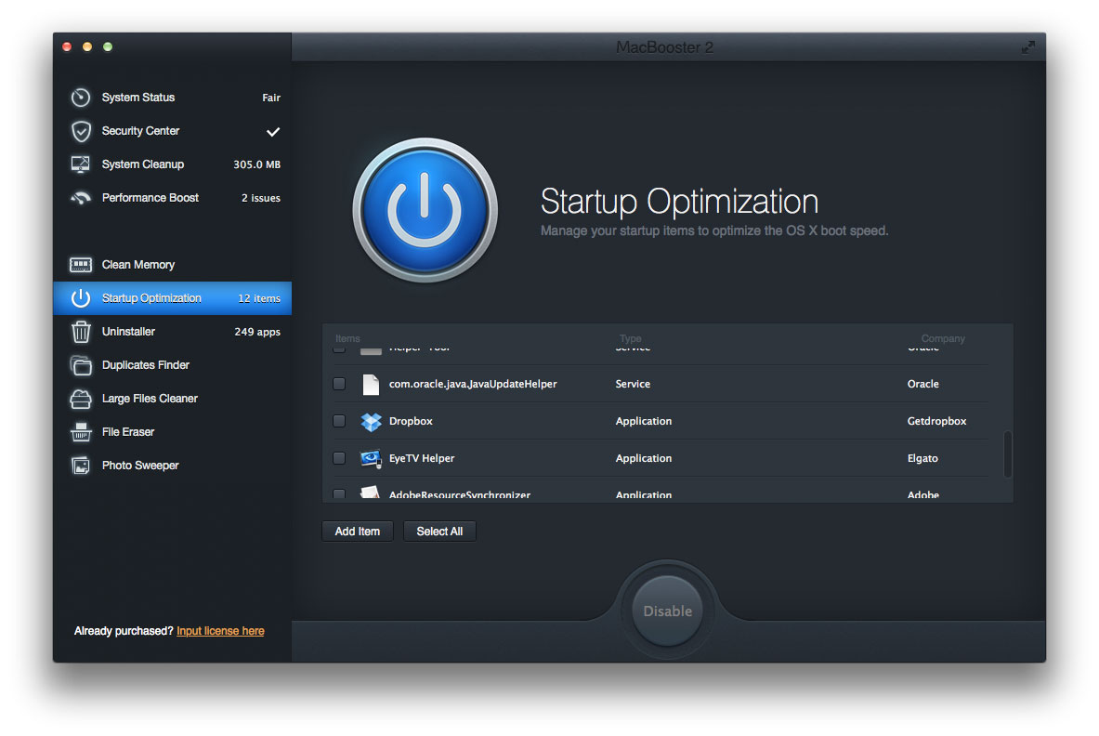This screenshot has width=1099, height=736.
Task: Click the Startup Optimization power icon in sidebar
Action: 81,298
